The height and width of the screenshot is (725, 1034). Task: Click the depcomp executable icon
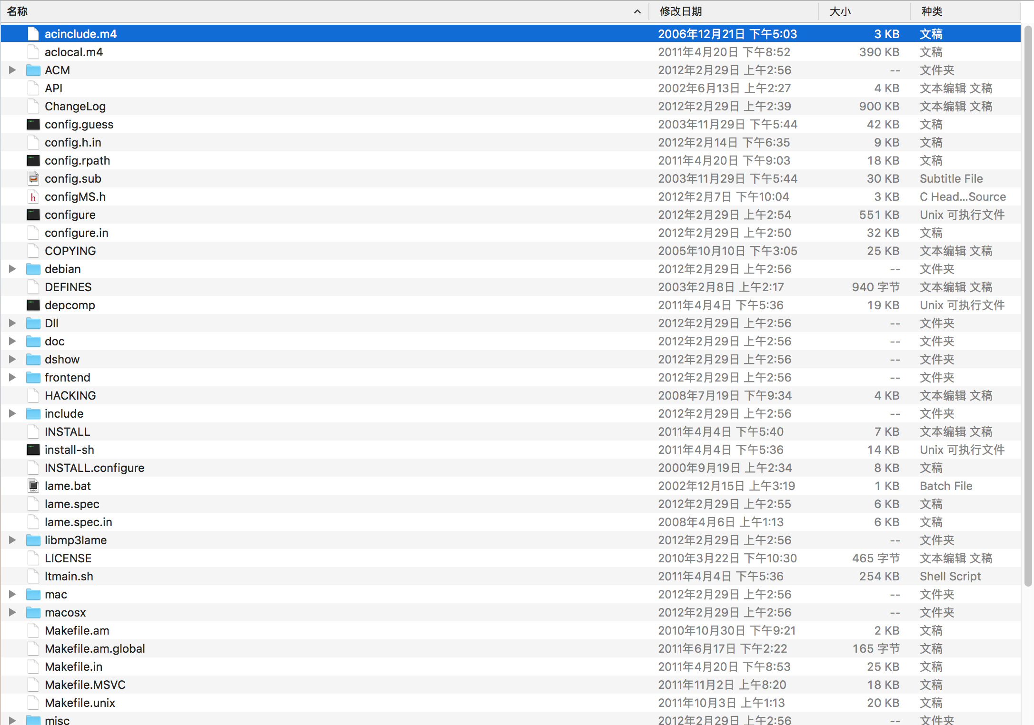tap(33, 305)
